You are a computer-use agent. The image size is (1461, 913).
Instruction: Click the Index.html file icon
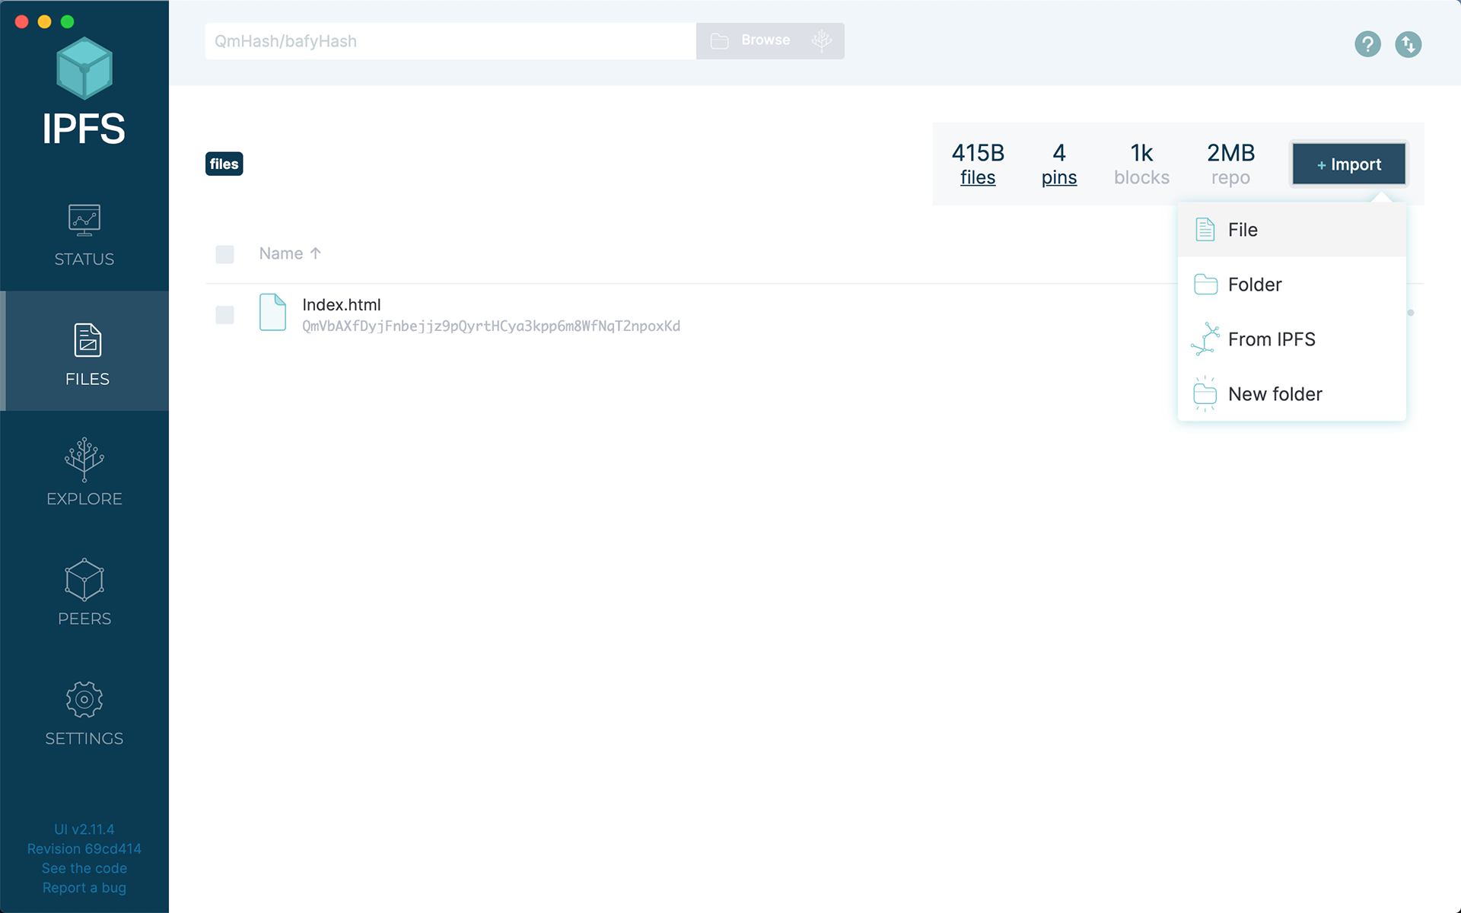[272, 312]
